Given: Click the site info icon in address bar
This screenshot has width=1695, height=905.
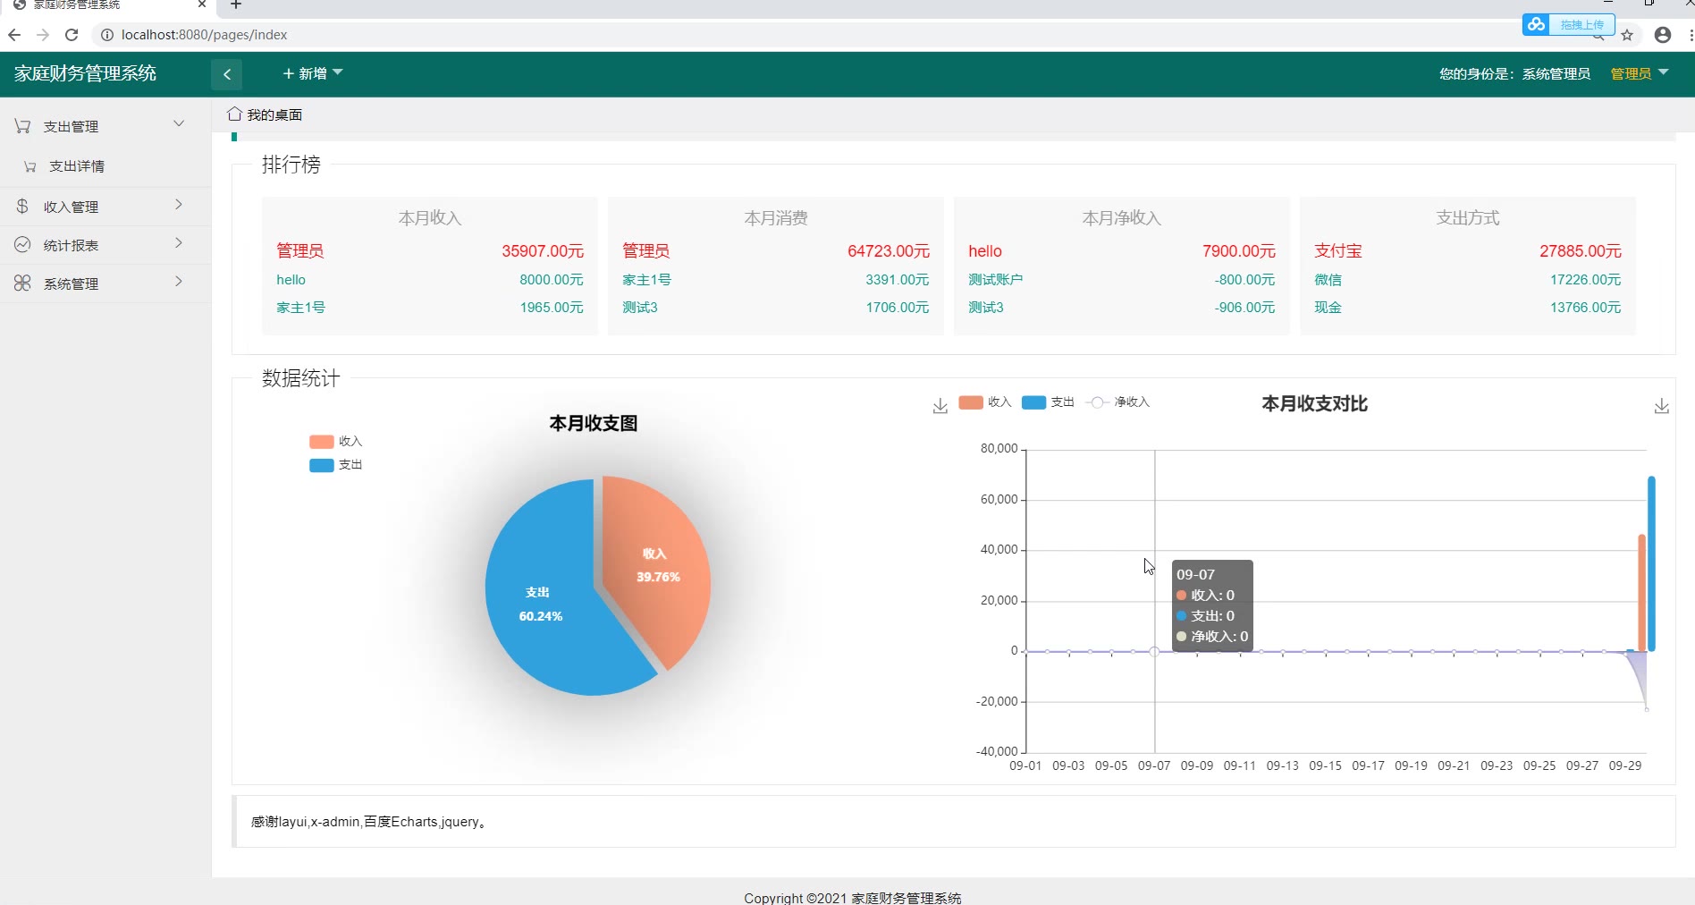Looking at the screenshot, I should [x=107, y=35].
